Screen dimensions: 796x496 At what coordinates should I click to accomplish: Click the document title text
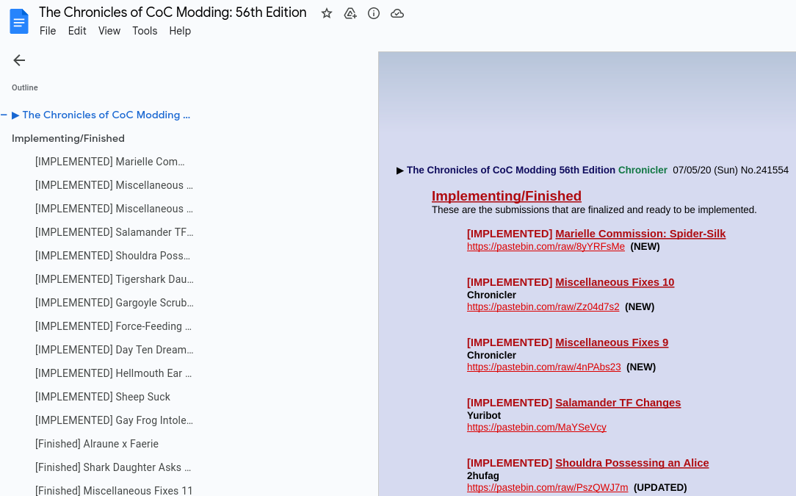173,12
